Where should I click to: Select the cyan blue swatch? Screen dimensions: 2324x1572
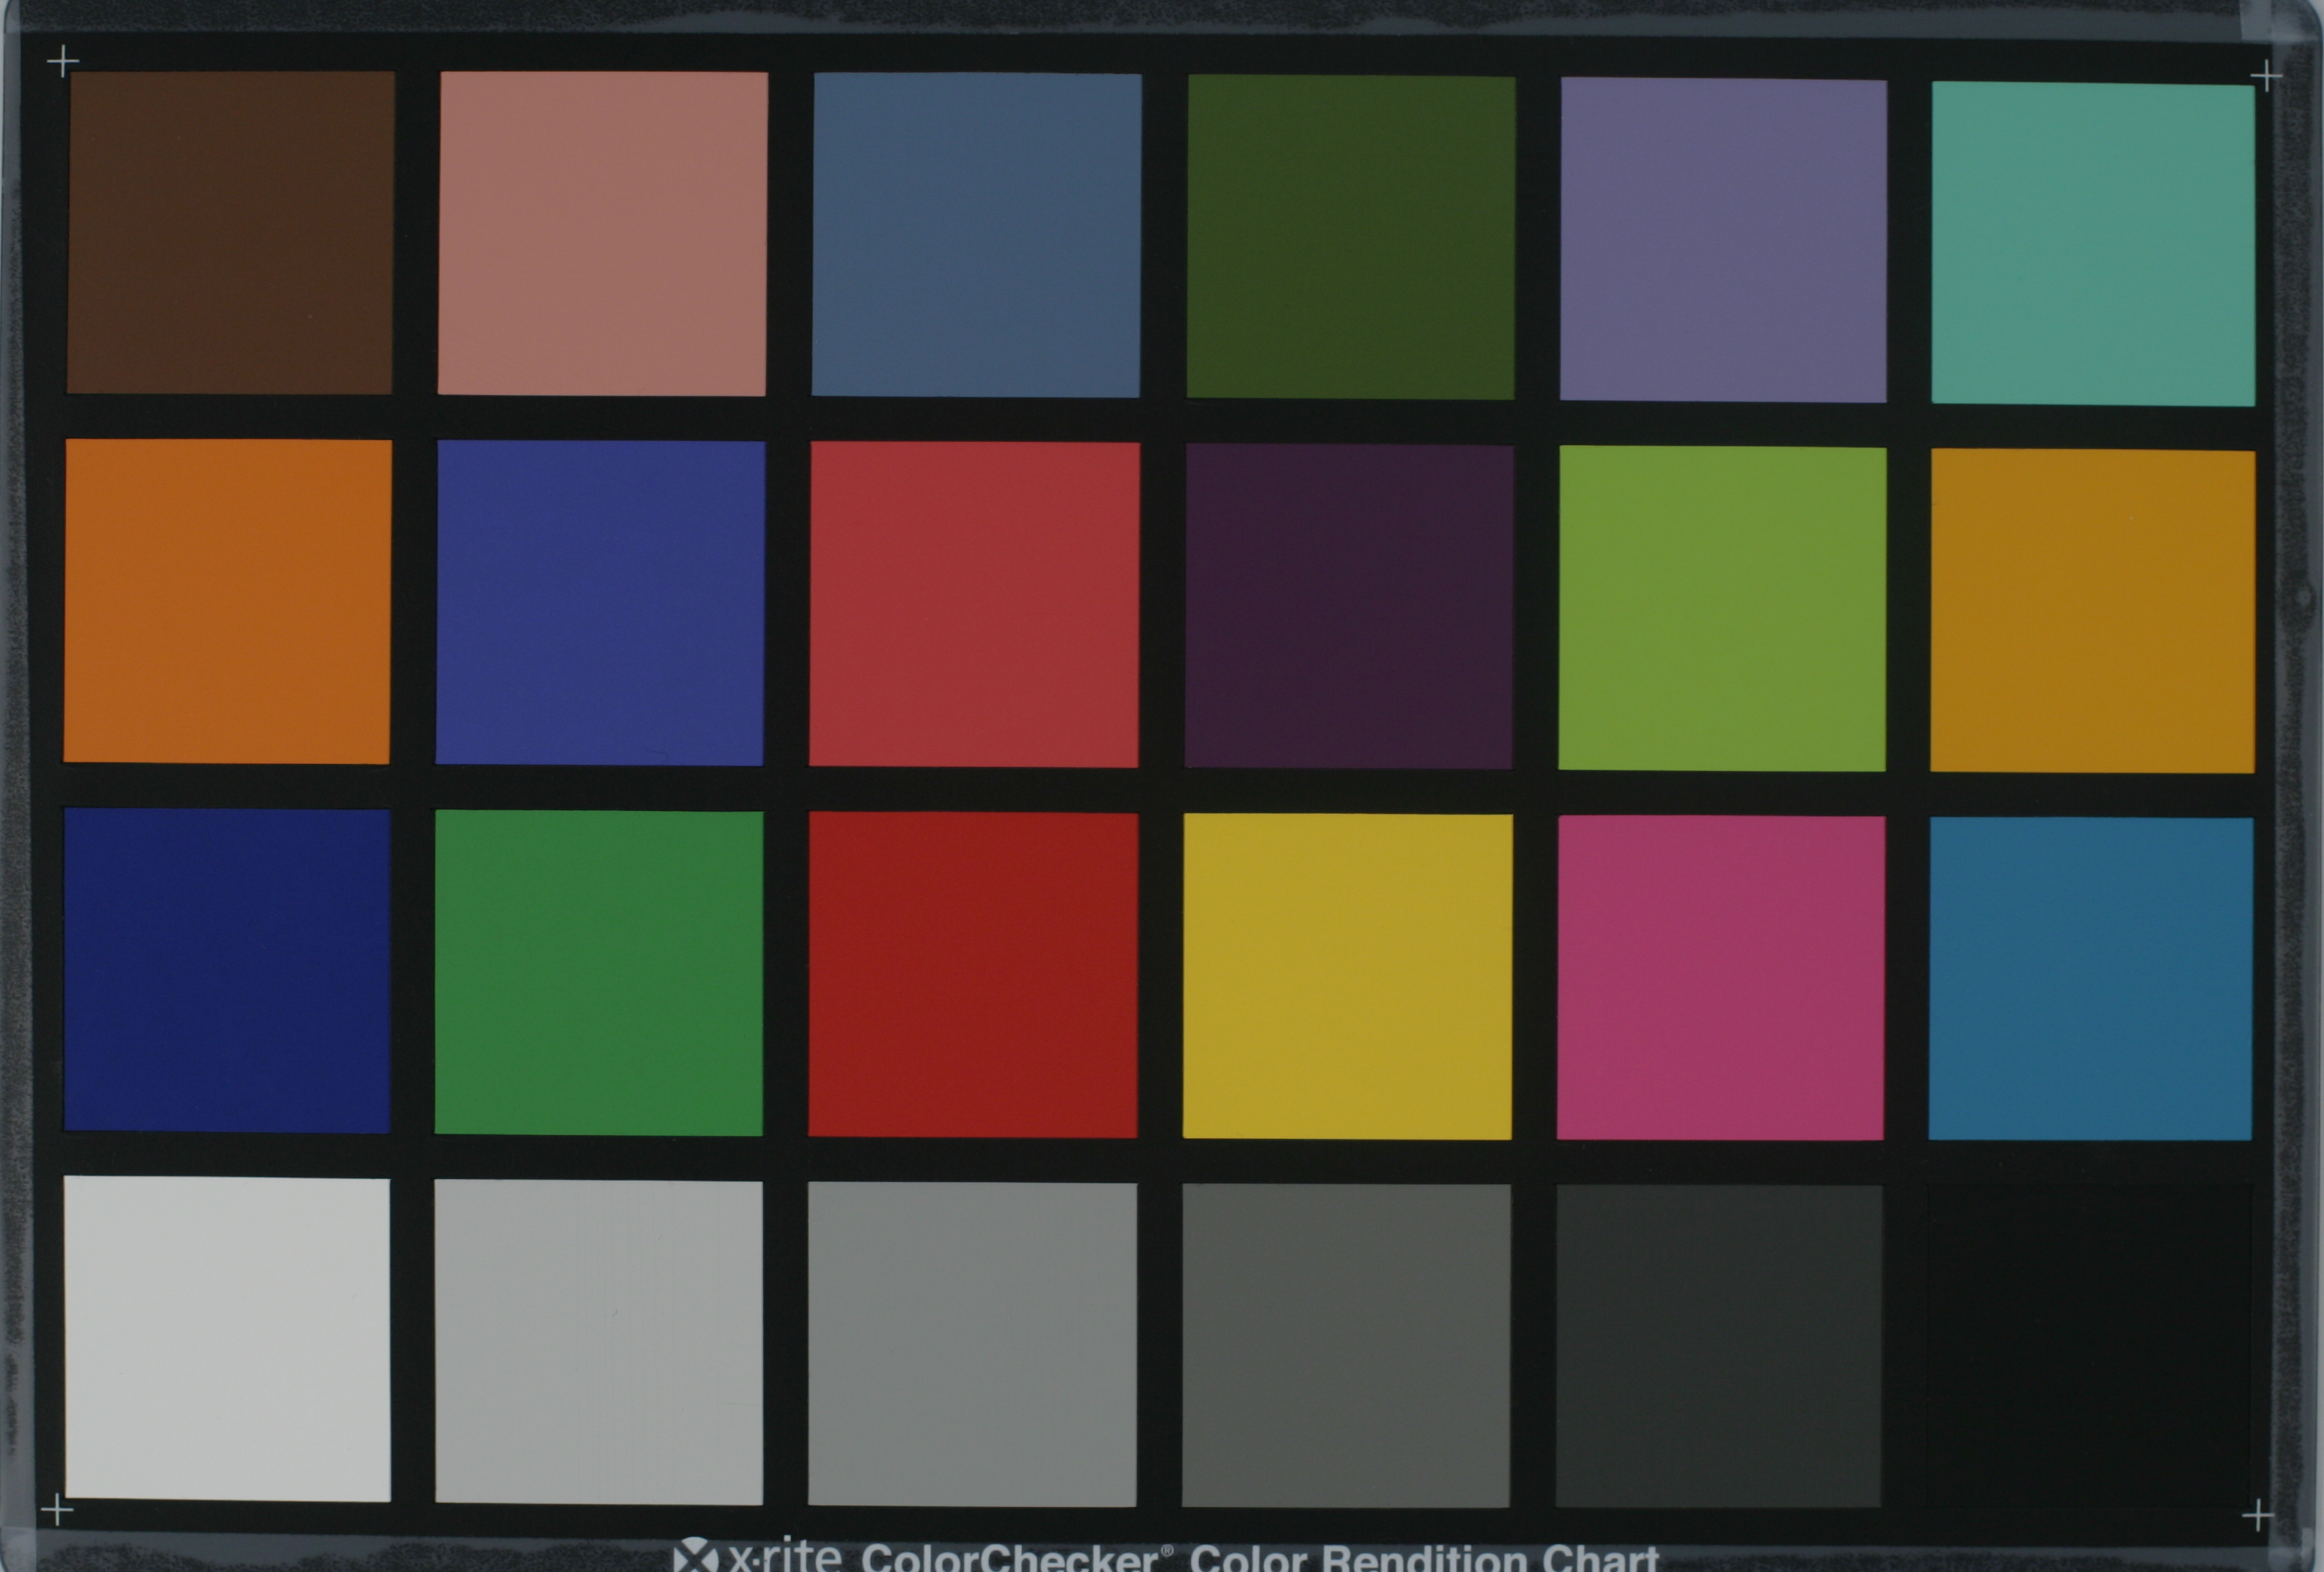(x=2091, y=979)
